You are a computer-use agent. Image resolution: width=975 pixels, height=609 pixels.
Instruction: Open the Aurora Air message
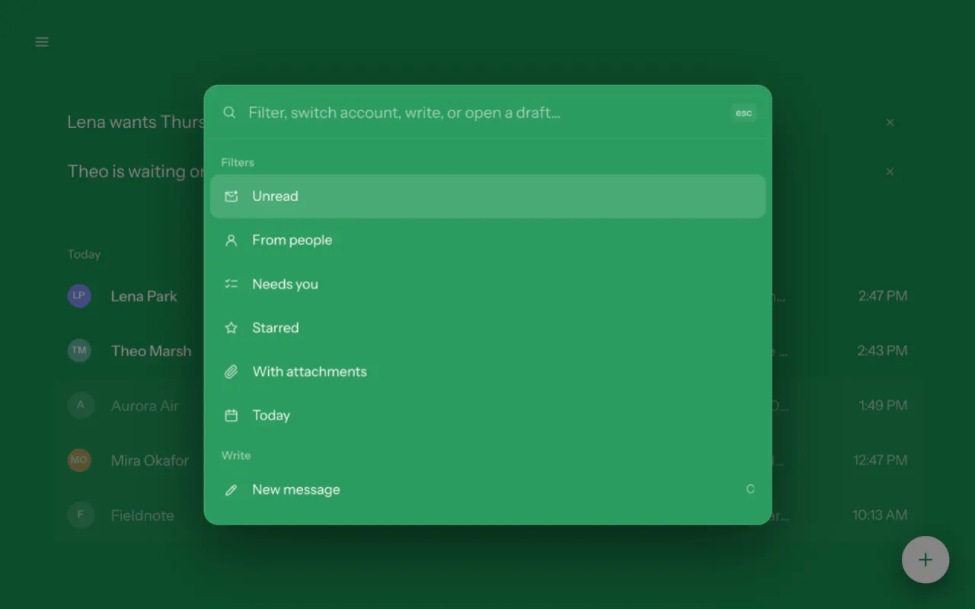[487, 406]
